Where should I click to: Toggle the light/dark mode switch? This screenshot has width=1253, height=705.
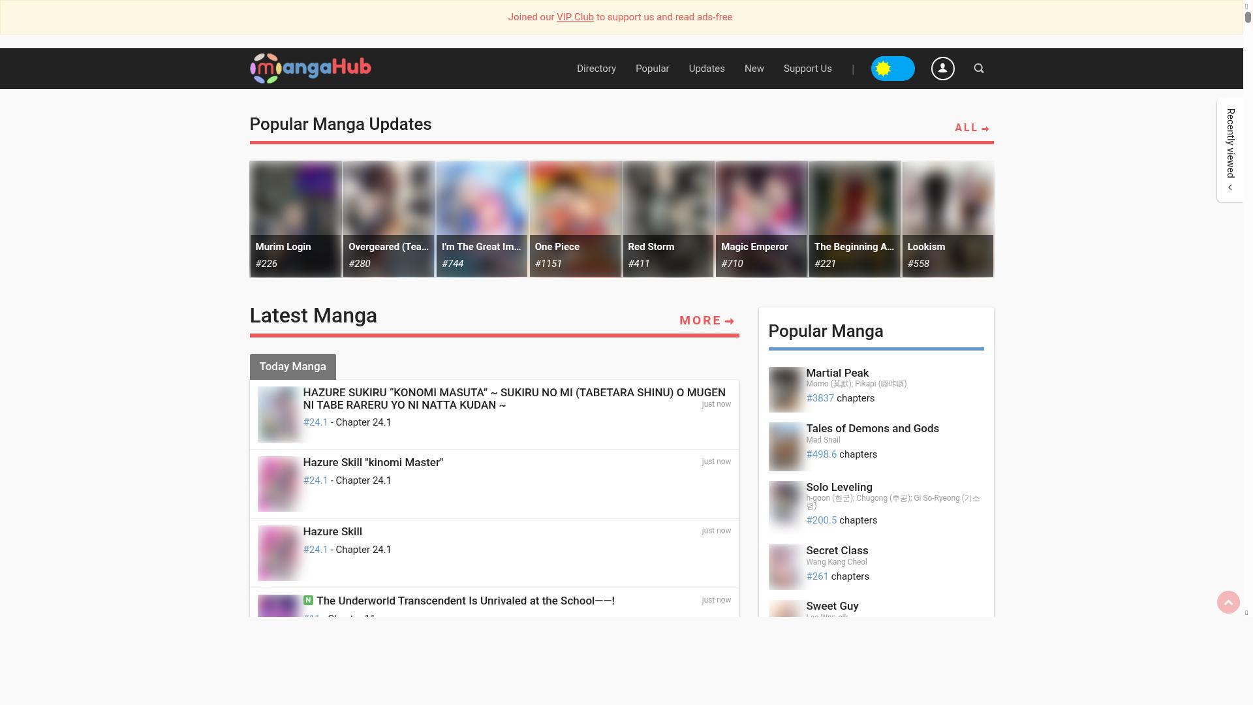893,69
